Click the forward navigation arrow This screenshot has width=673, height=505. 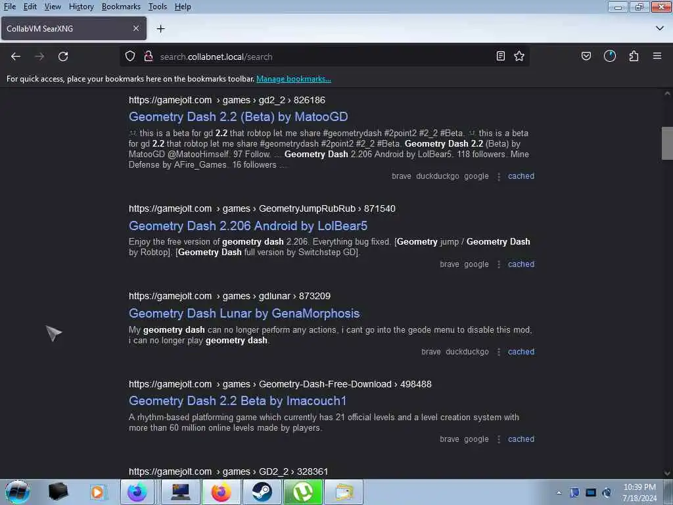(x=39, y=57)
